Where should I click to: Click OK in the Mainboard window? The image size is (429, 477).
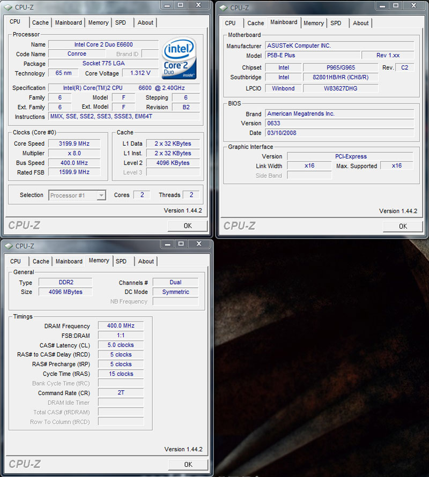[403, 226]
